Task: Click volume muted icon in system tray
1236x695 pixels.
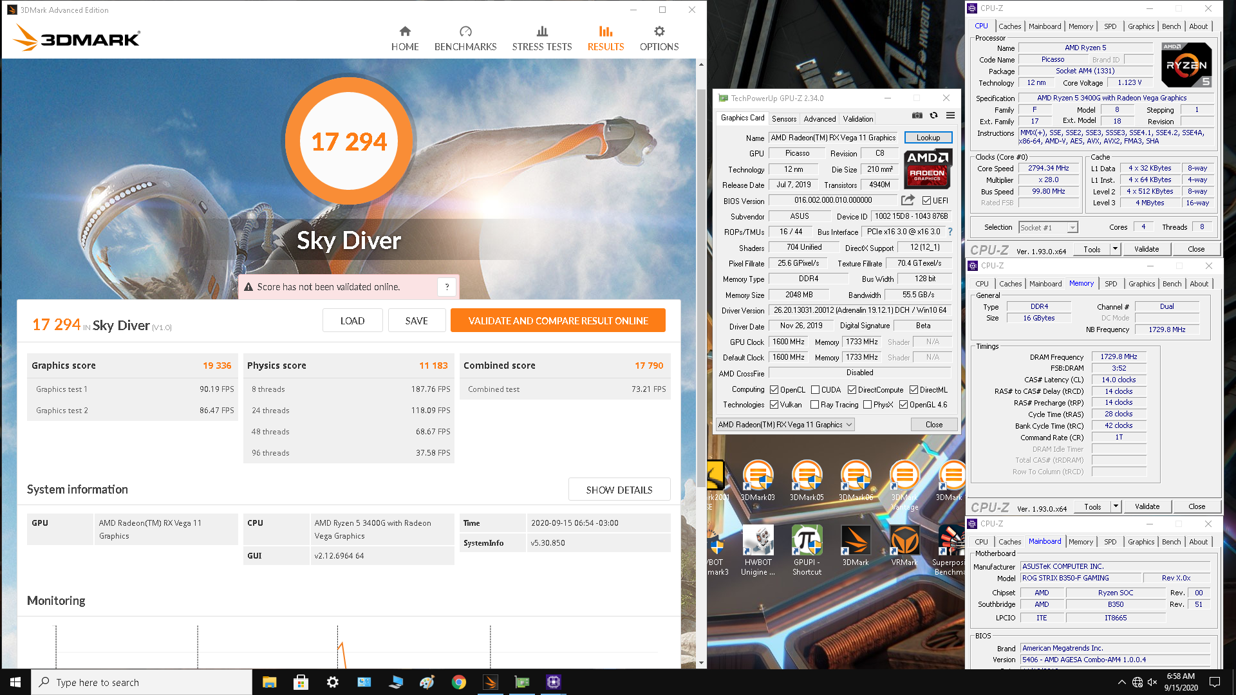Action: coord(1152,682)
